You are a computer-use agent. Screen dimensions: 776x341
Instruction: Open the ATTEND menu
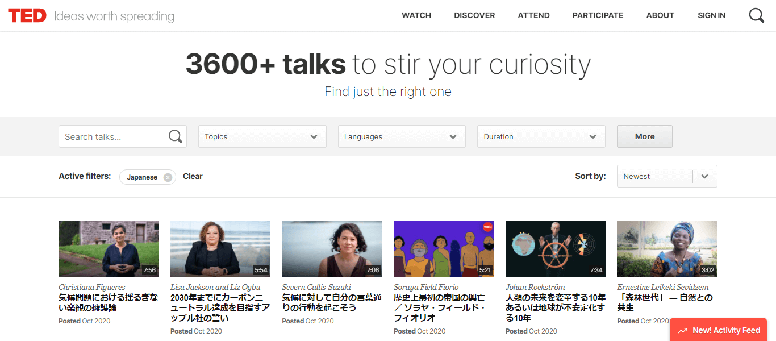(x=533, y=15)
